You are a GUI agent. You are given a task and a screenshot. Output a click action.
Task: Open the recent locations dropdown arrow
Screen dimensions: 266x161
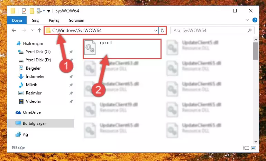(32, 30)
